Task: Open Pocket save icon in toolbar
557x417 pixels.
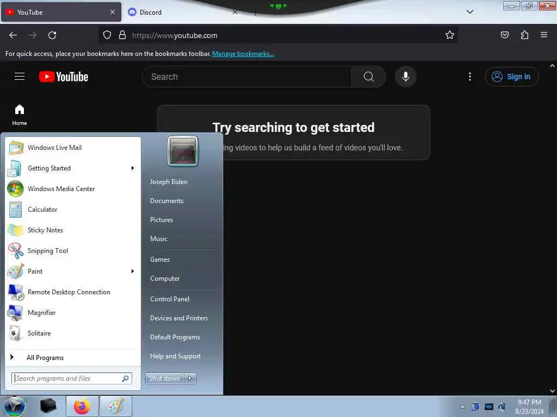Action: tap(504, 35)
